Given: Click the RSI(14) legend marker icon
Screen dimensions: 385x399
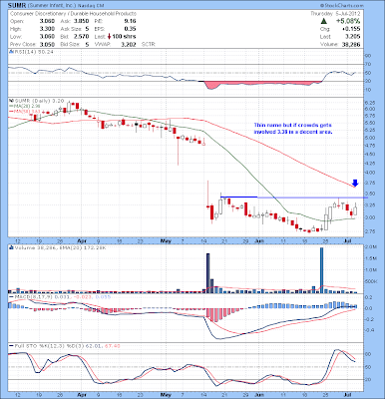Looking at the screenshot, I should click(x=10, y=52).
